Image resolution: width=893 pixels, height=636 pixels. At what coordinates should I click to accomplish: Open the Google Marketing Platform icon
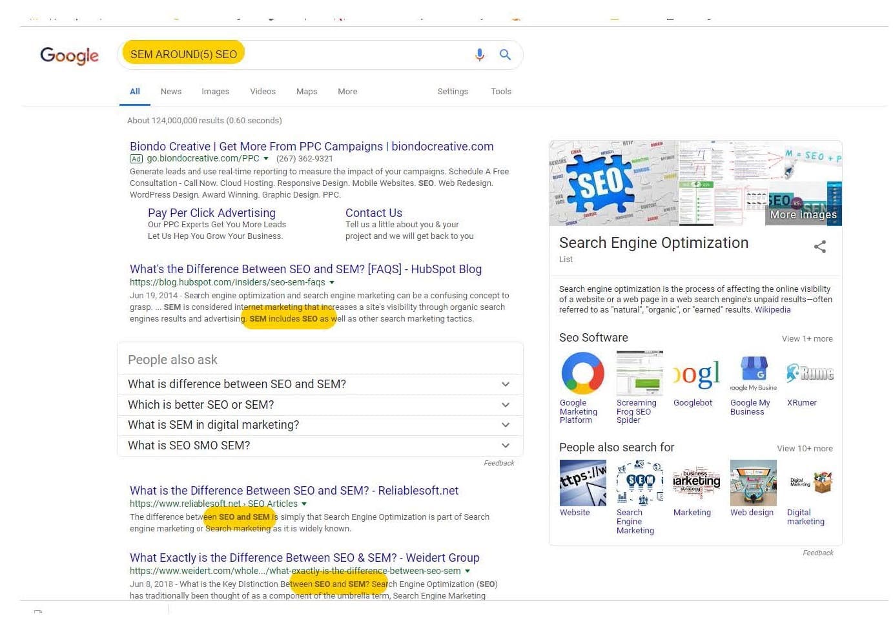(x=582, y=373)
